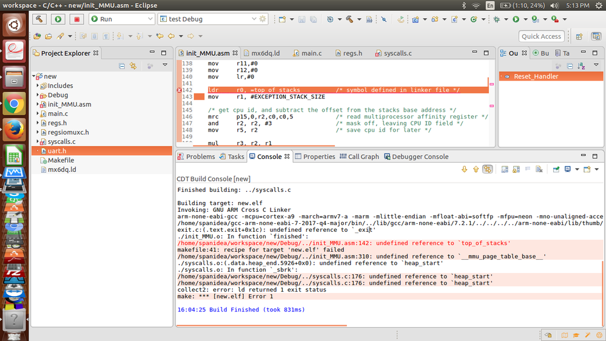This screenshot has width=606, height=341.
Task: Click the __mmu_page_table_base__ undefined reference line
Action: [362, 256]
